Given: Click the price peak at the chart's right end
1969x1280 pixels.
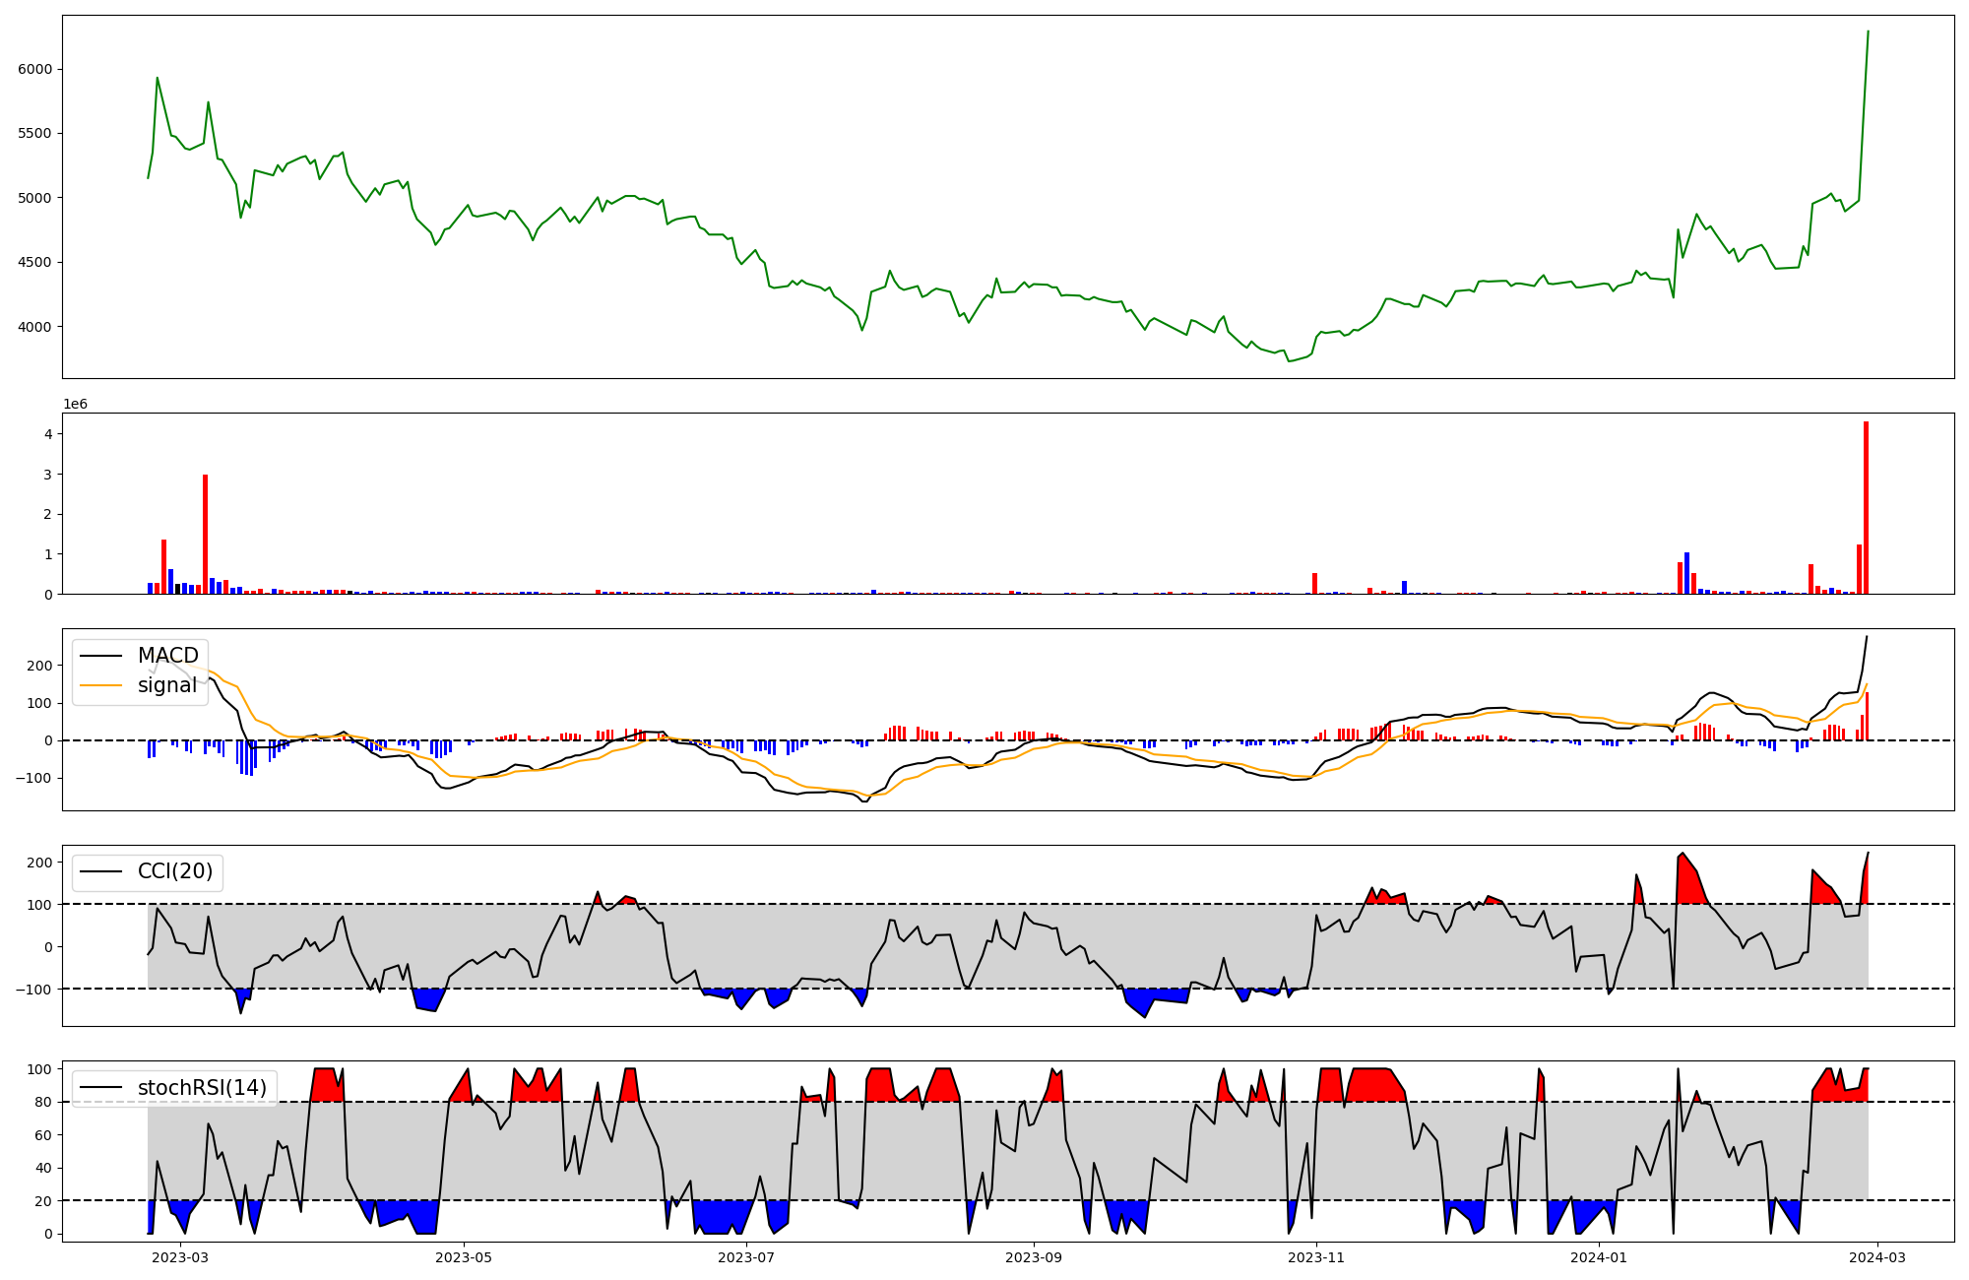Looking at the screenshot, I should click(x=1868, y=32).
